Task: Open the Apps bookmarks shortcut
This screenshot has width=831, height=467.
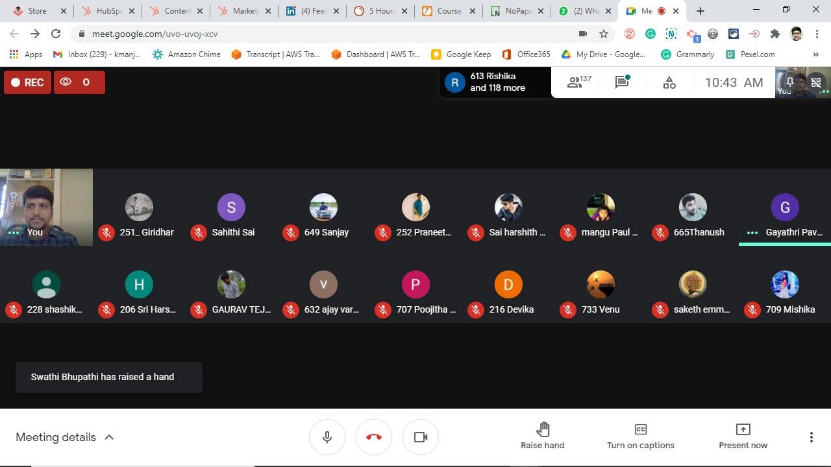Action: pos(26,54)
